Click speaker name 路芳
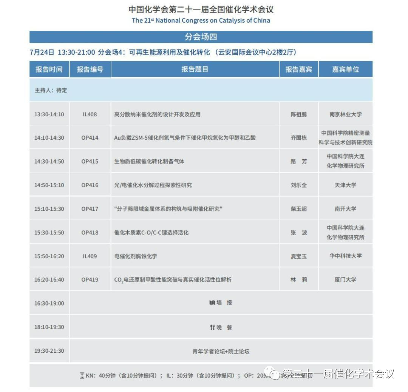This screenshot has height=392, width=408. click(x=299, y=162)
